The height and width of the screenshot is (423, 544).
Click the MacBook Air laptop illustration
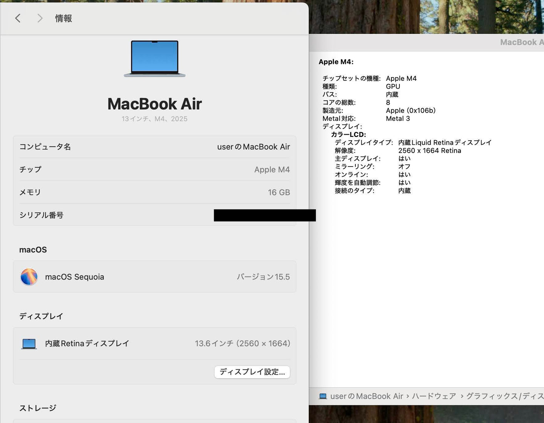tap(154, 58)
